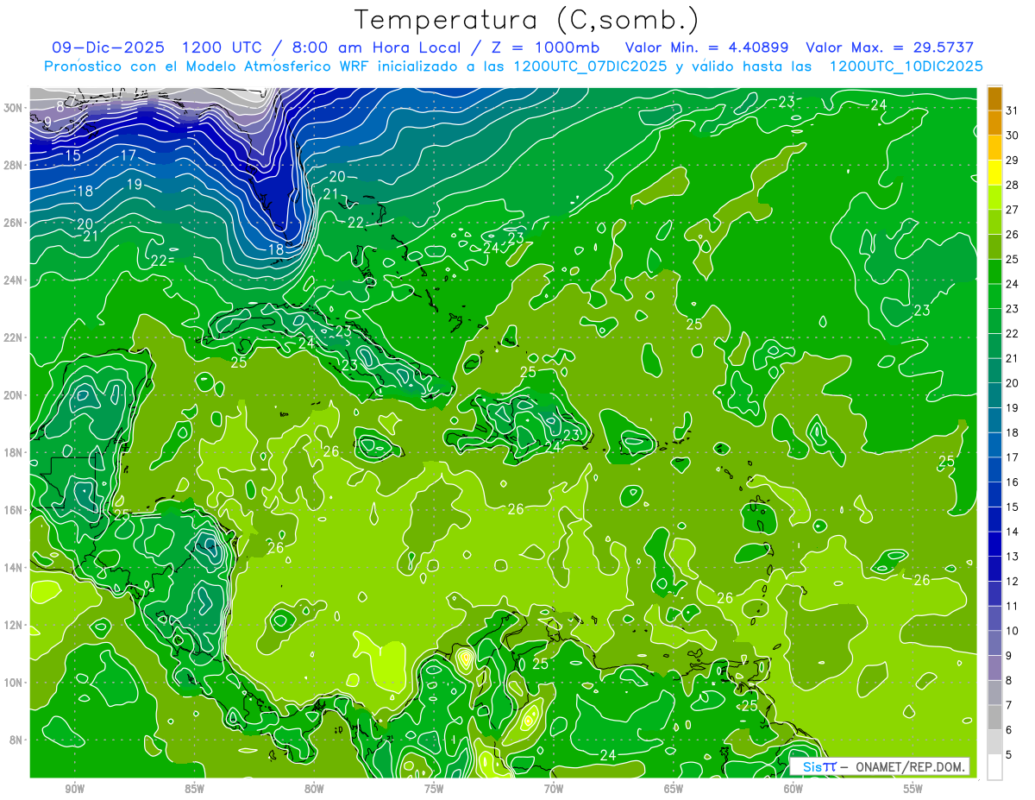This screenshot has height=800, width=1035.
Task: Click the title "Temperatura (C,somb.)"
Action: point(527,20)
